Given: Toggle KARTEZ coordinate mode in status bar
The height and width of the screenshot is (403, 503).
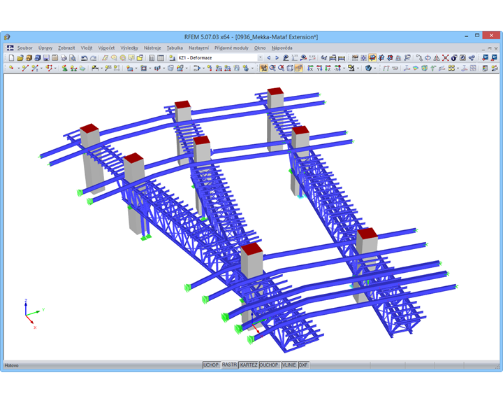Looking at the screenshot, I should (x=249, y=365).
